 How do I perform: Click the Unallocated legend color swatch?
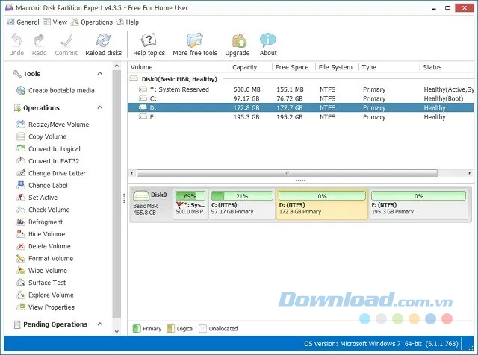[x=202, y=328]
